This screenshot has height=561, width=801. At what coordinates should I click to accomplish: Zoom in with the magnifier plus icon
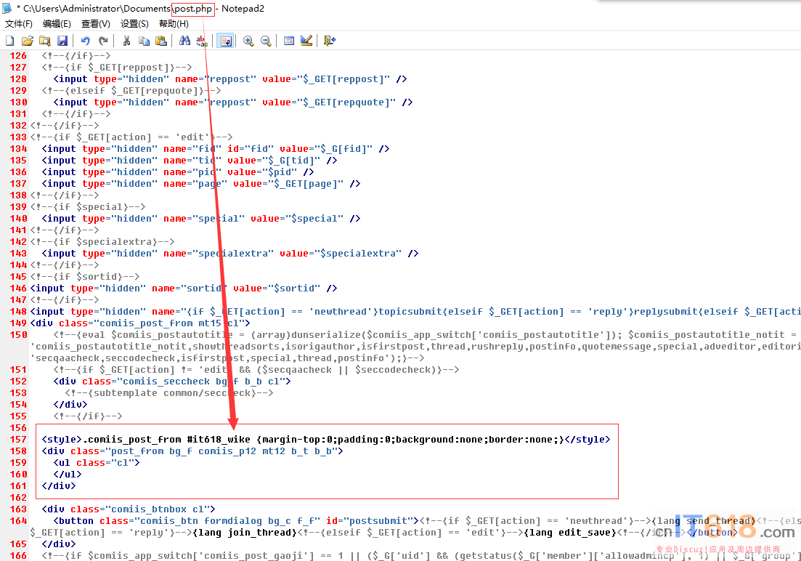coord(248,41)
